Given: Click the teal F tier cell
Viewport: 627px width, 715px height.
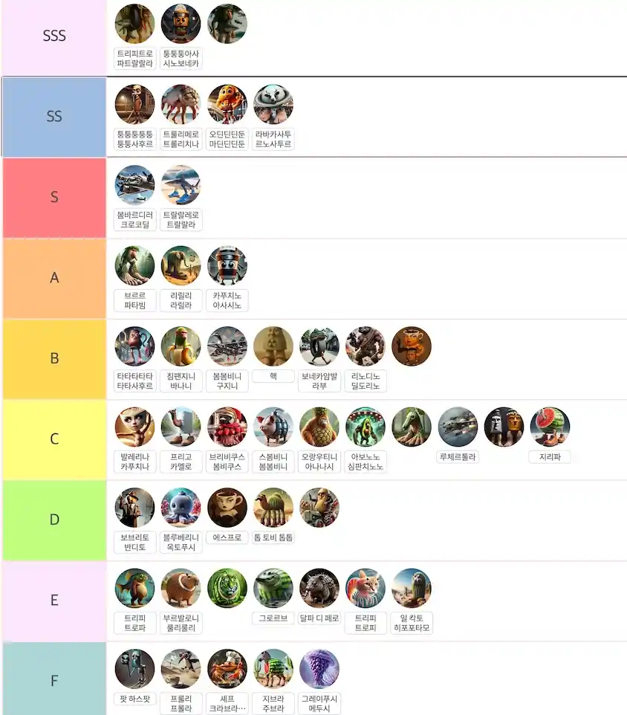Looking at the screenshot, I should coord(54,680).
